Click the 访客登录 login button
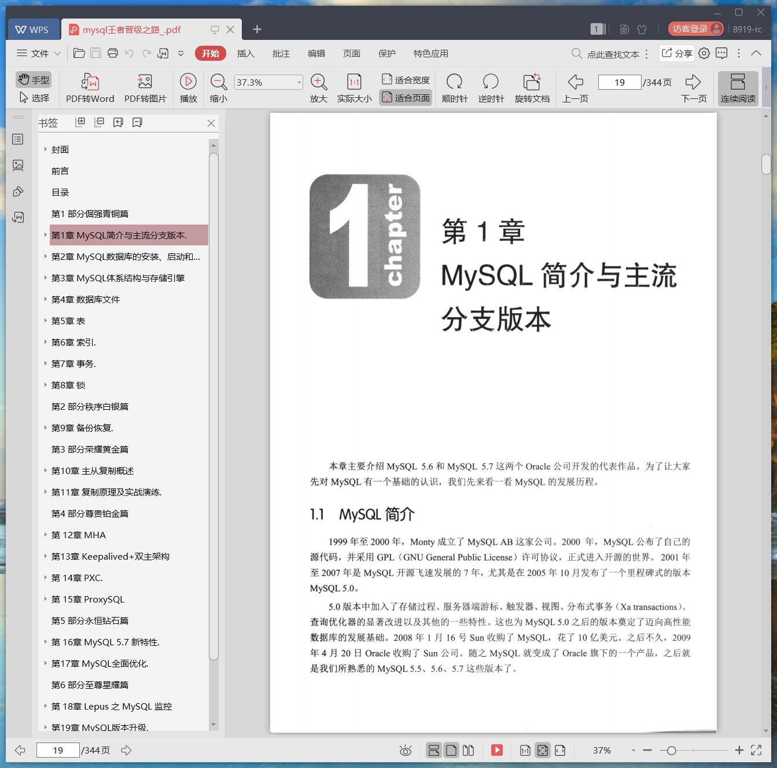 (697, 29)
